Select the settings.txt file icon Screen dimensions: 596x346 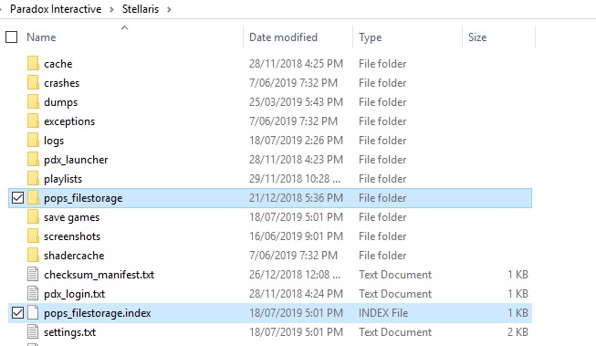coord(33,331)
